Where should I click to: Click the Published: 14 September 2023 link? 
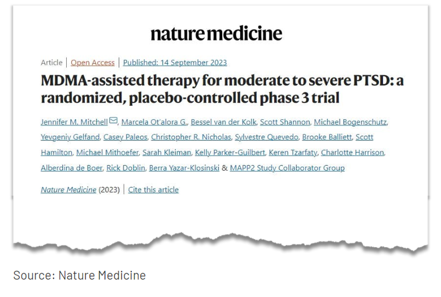175,63
